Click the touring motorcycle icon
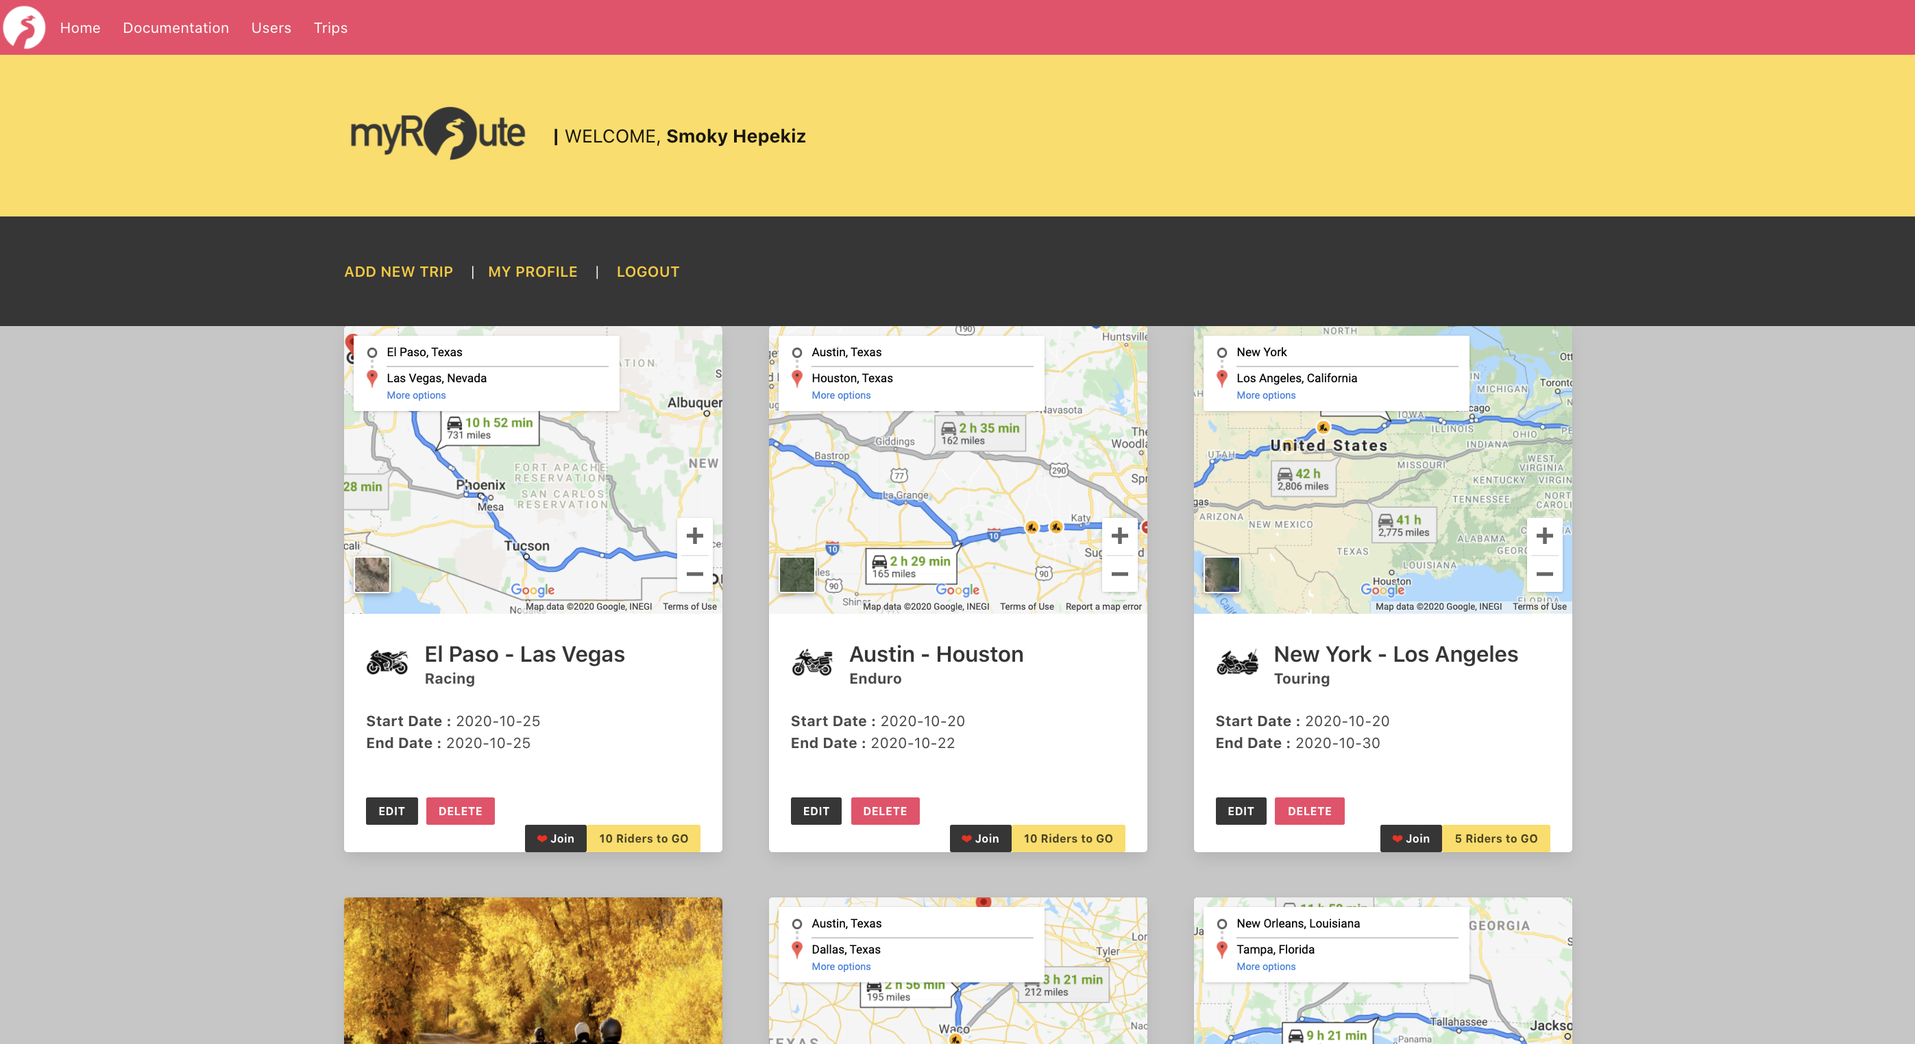 (1237, 661)
